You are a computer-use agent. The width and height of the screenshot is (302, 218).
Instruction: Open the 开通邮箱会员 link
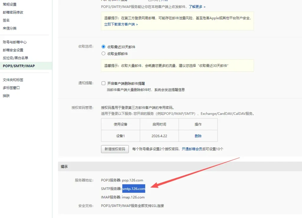192,149
